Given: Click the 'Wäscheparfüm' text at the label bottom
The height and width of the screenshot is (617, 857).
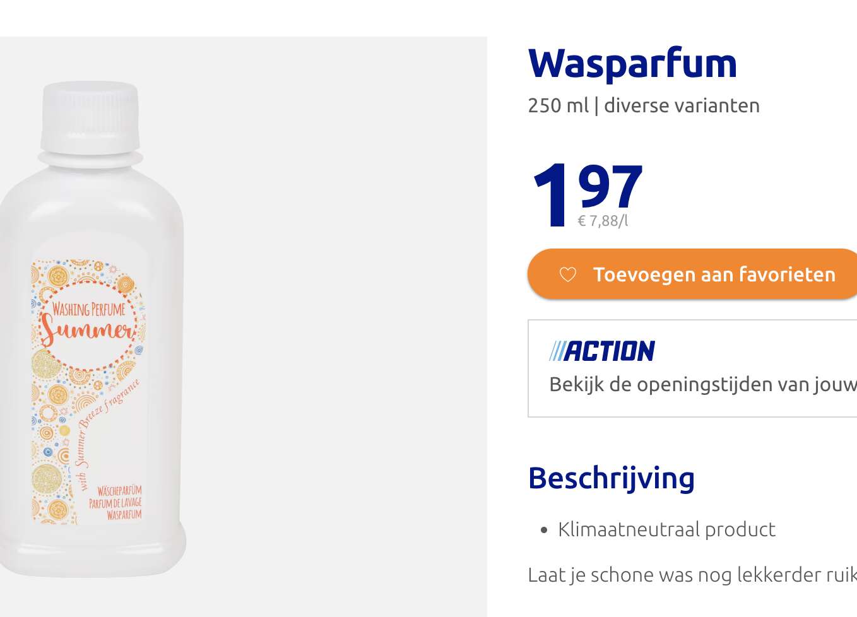Looking at the screenshot, I should pyautogui.click(x=119, y=490).
